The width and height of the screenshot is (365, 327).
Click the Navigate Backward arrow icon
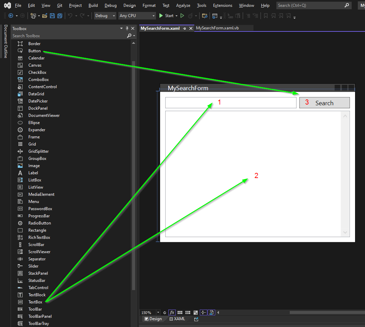pyautogui.click(x=11, y=16)
